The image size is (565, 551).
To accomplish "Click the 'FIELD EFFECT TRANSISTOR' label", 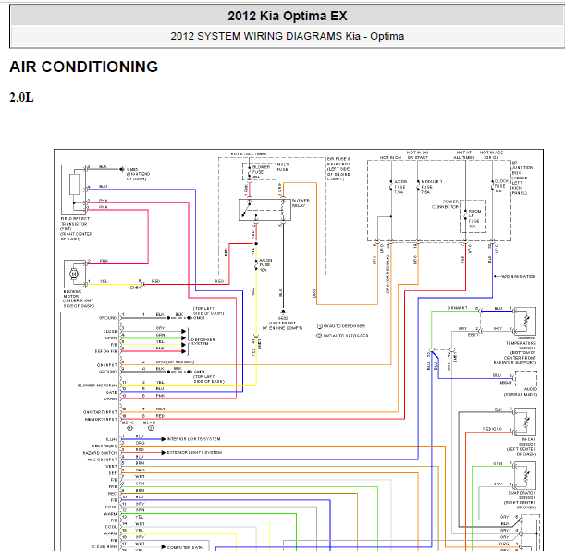I will (77, 228).
